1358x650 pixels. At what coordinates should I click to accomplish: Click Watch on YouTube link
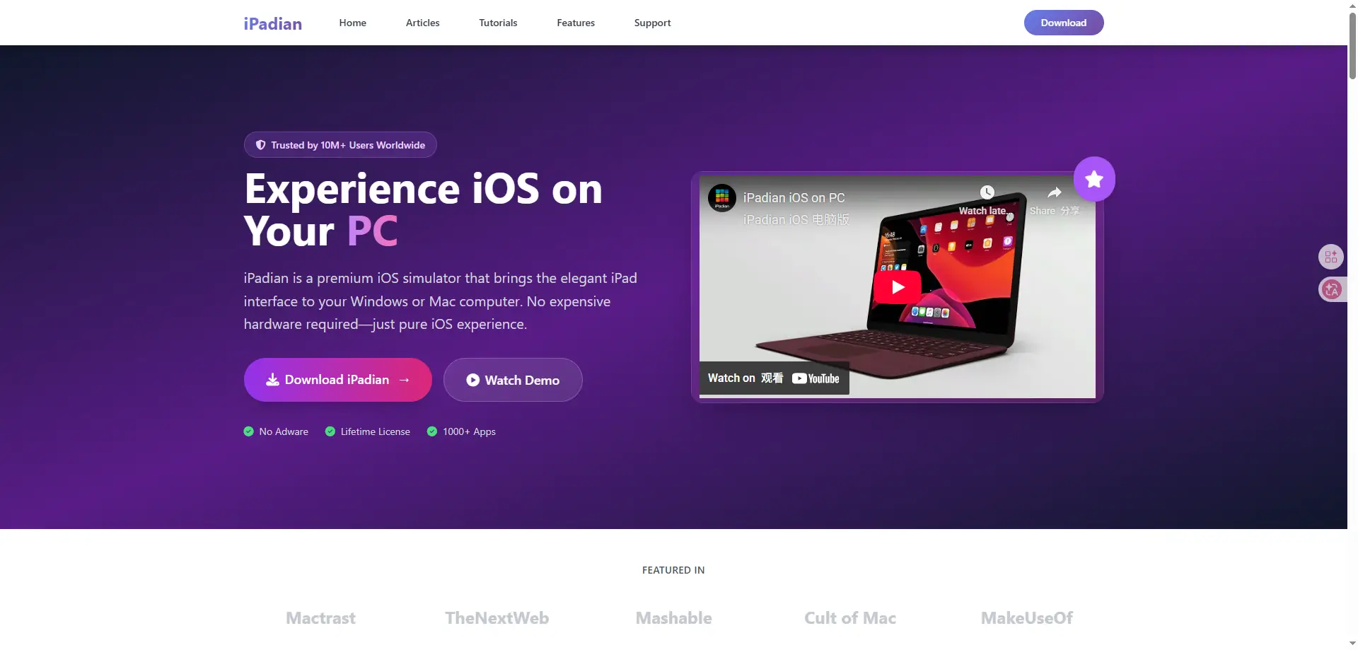tap(774, 378)
